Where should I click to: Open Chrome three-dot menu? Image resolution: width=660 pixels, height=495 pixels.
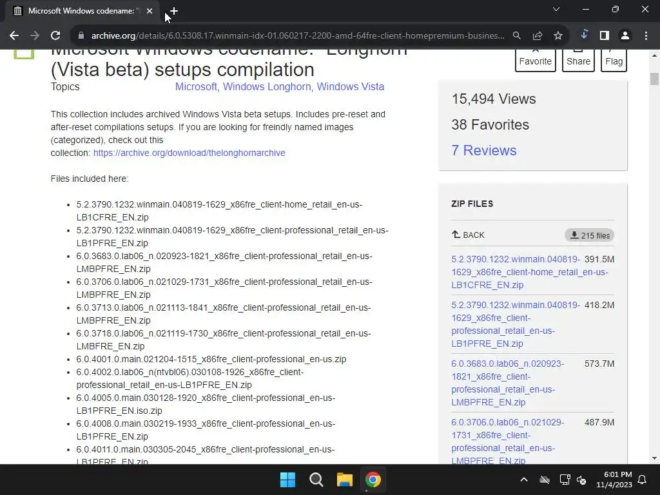pyautogui.click(x=646, y=36)
